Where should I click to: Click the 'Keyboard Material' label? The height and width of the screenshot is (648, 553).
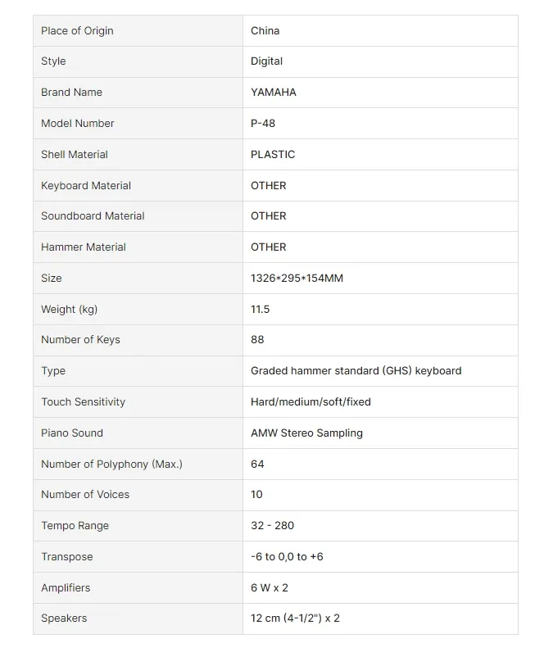coord(86,186)
